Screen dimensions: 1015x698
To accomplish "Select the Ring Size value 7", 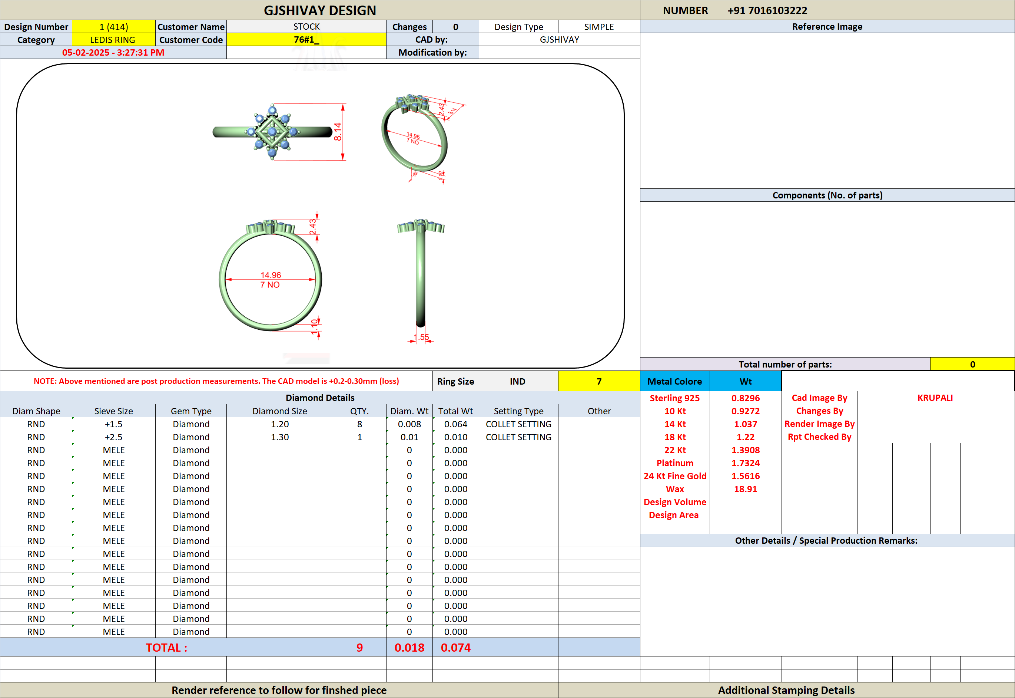I will click(x=599, y=381).
